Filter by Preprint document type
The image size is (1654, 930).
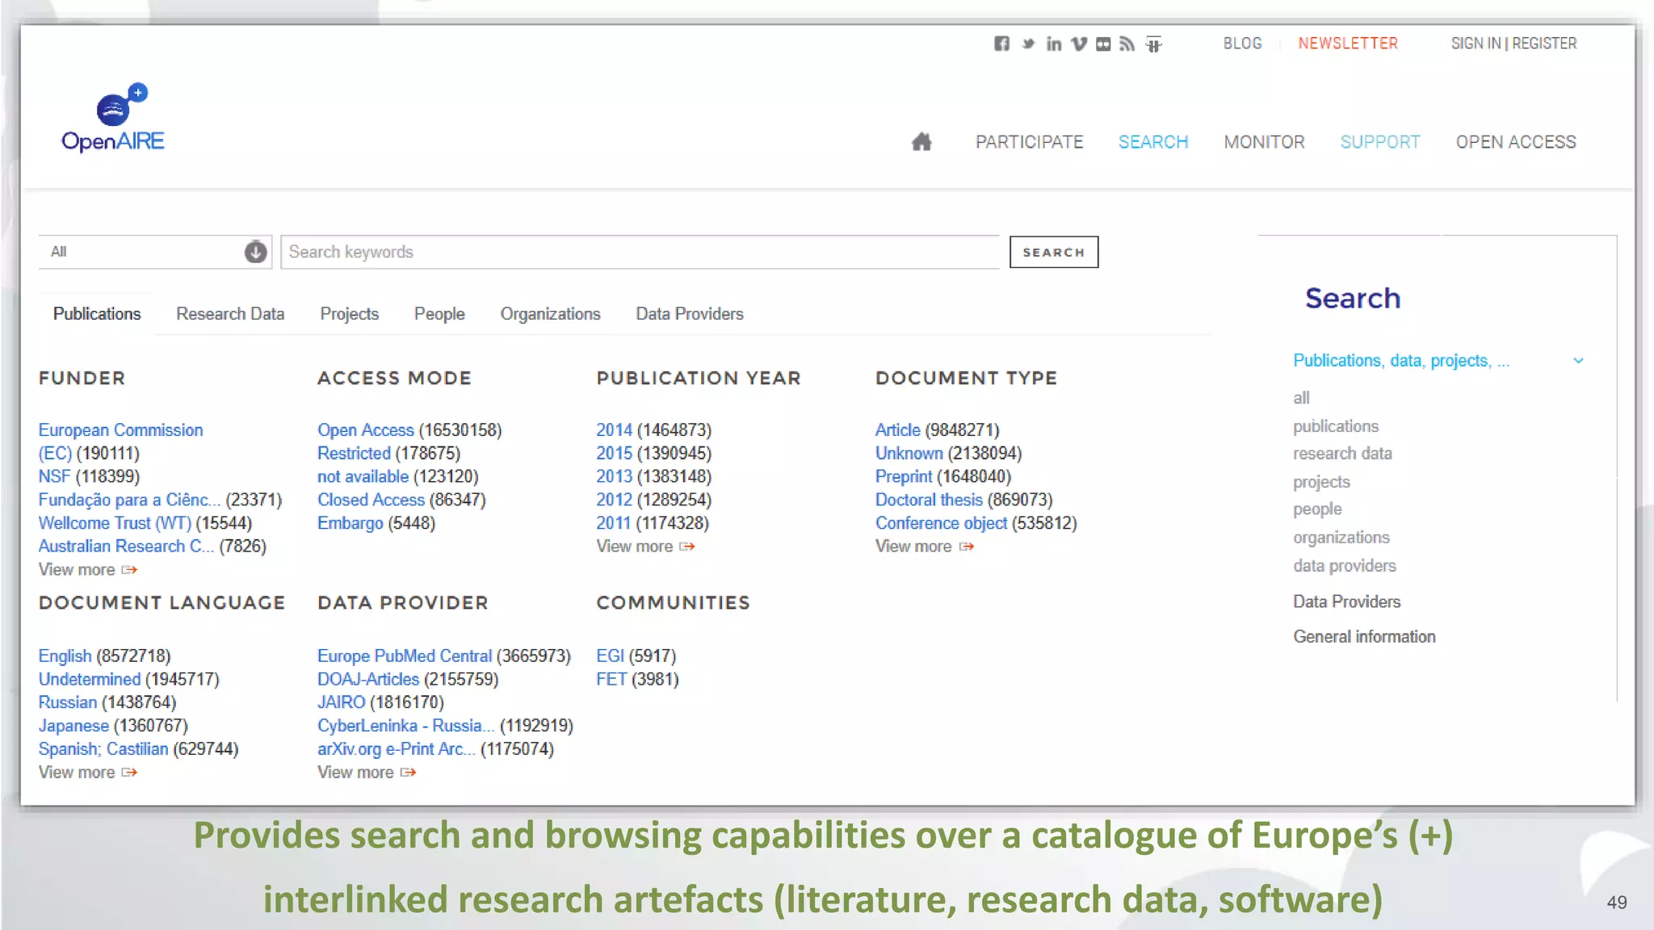tap(904, 477)
